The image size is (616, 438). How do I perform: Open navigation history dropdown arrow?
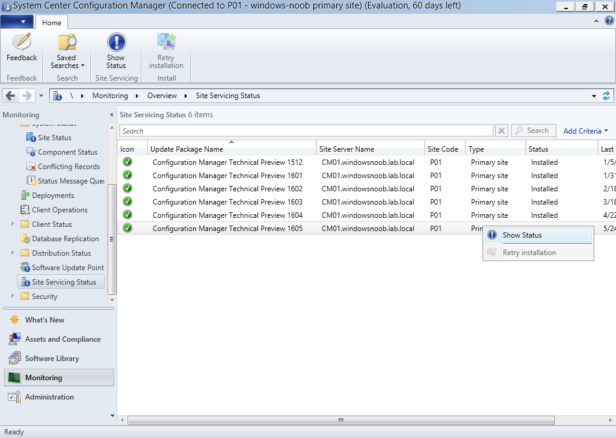(x=42, y=96)
